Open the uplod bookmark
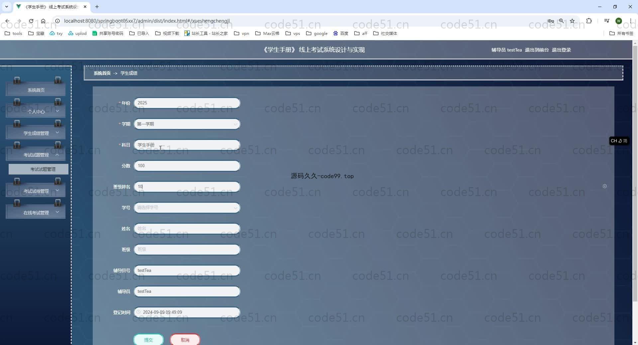 click(77, 33)
